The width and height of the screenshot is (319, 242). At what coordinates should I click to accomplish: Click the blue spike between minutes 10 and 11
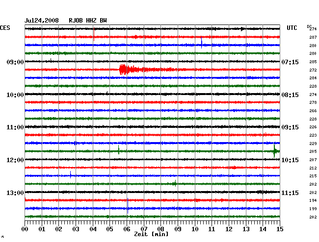[201, 43]
